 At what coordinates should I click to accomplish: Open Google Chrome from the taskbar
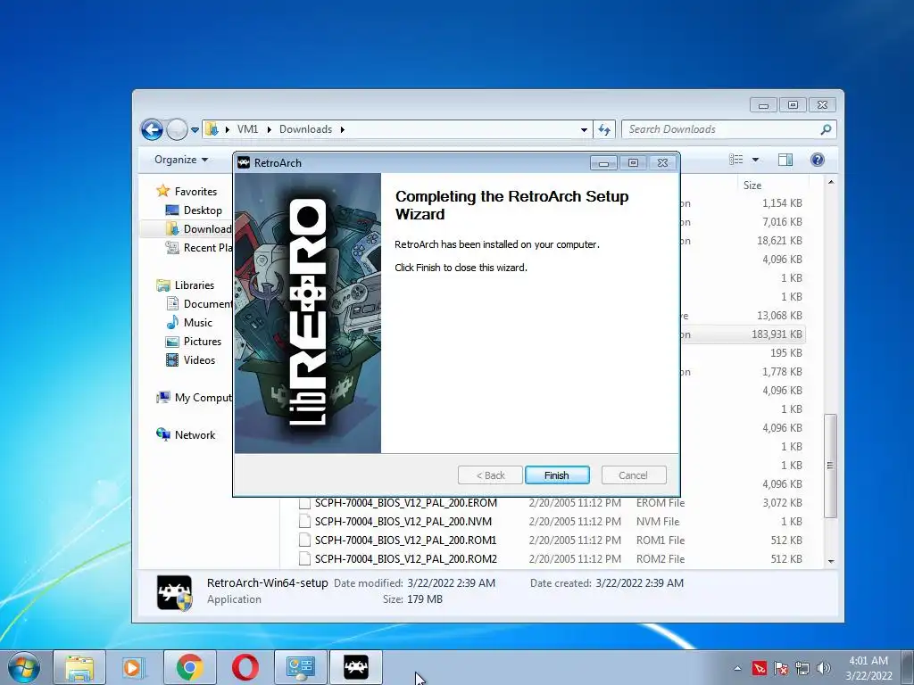(190, 667)
